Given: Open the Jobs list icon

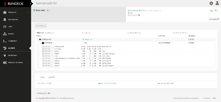Looking at the screenshot, I should 5,27.
